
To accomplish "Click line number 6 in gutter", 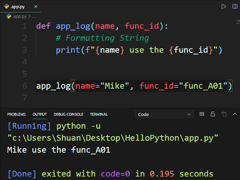I will [x=25, y=86].
